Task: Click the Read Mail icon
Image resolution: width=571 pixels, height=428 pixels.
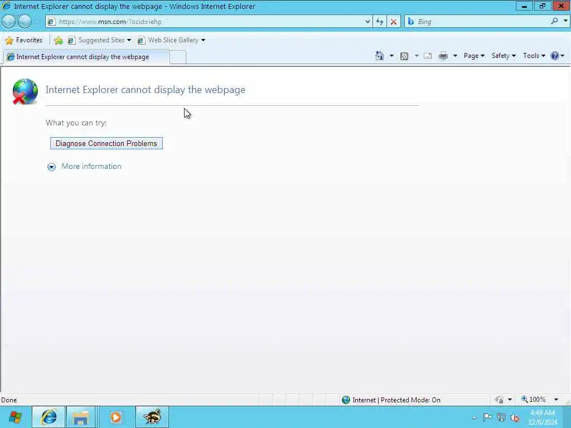Action: (428, 56)
